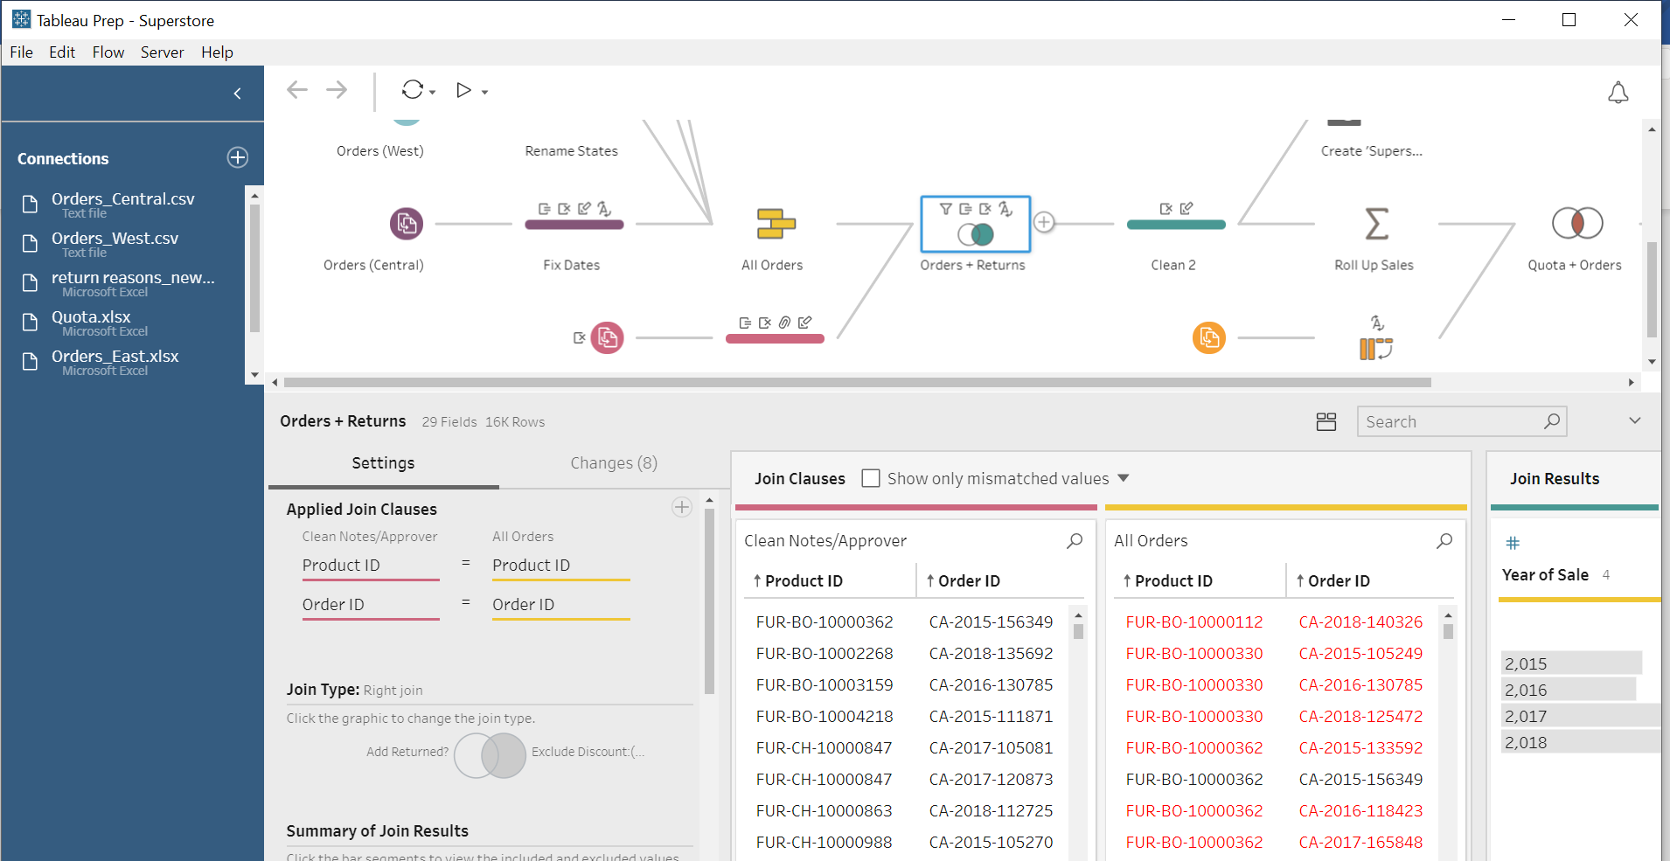Add a new applied join clause
1670x861 pixels.
click(x=682, y=507)
